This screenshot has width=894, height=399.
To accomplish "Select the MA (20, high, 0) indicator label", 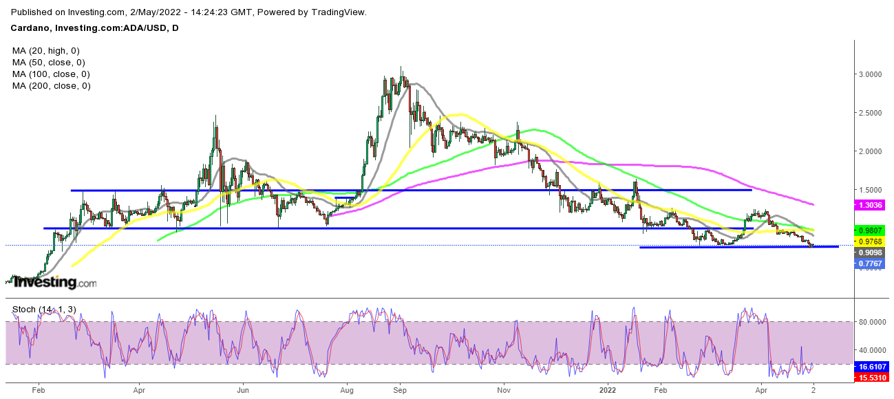I will point(47,51).
